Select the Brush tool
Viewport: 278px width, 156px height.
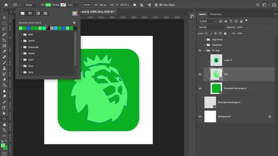point(4,62)
